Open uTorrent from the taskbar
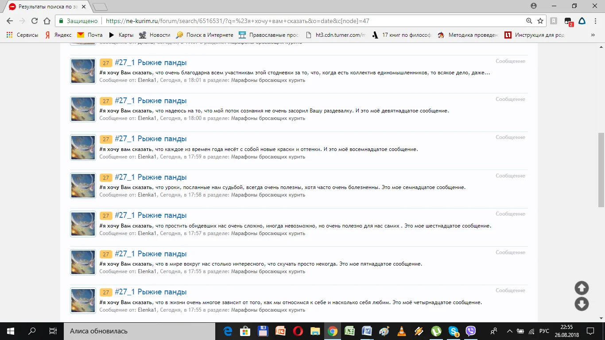The height and width of the screenshot is (340, 605). coord(437,331)
